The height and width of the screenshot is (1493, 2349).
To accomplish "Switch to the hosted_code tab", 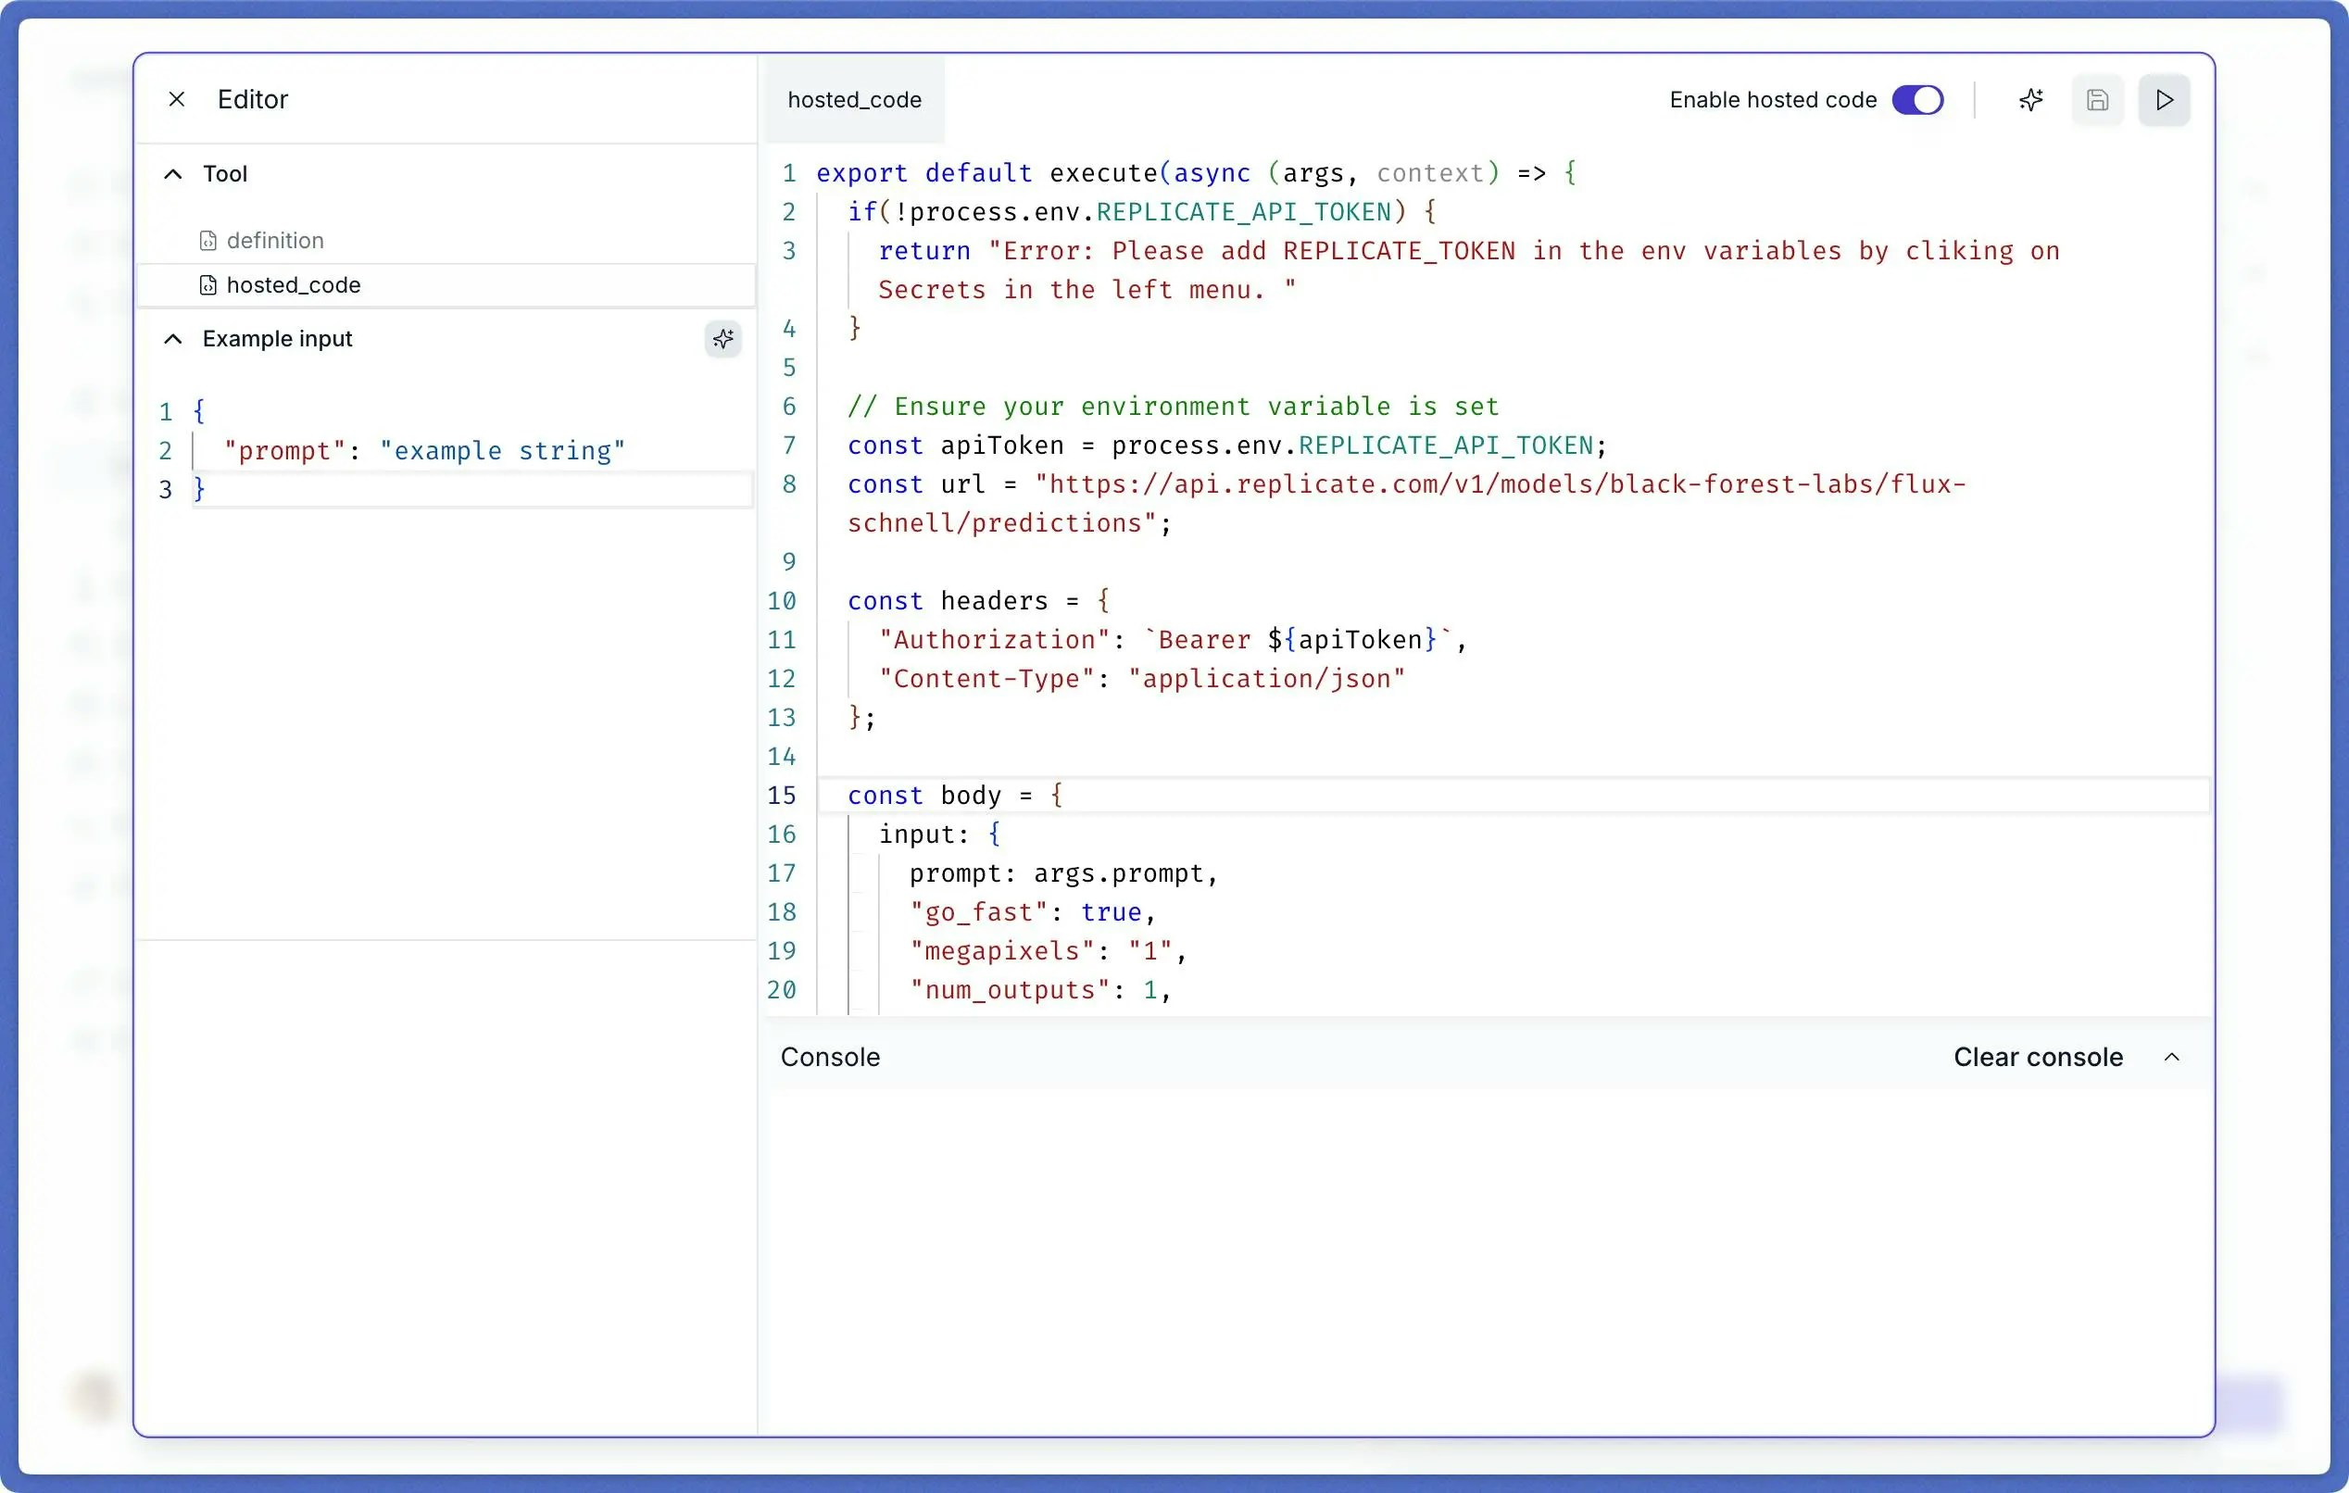I will tap(855, 98).
